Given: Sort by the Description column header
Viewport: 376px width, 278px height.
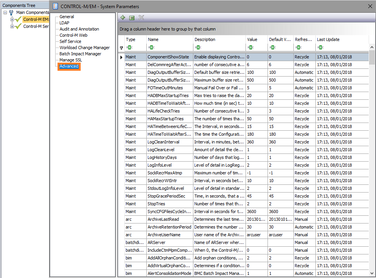Looking at the screenshot, I should pos(219,40).
